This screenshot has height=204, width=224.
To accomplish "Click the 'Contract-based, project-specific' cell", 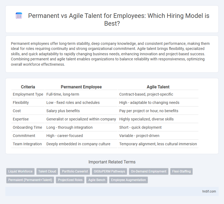I will point(158,94).
